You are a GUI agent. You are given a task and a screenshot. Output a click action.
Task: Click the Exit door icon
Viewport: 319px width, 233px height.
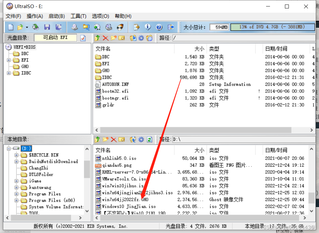coord(170,27)
